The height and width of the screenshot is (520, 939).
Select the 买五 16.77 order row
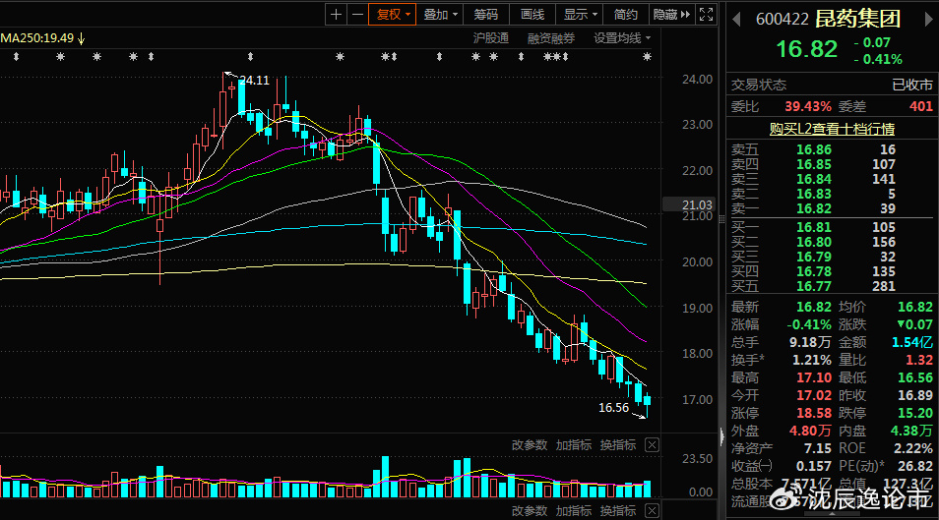pos(832,287)
